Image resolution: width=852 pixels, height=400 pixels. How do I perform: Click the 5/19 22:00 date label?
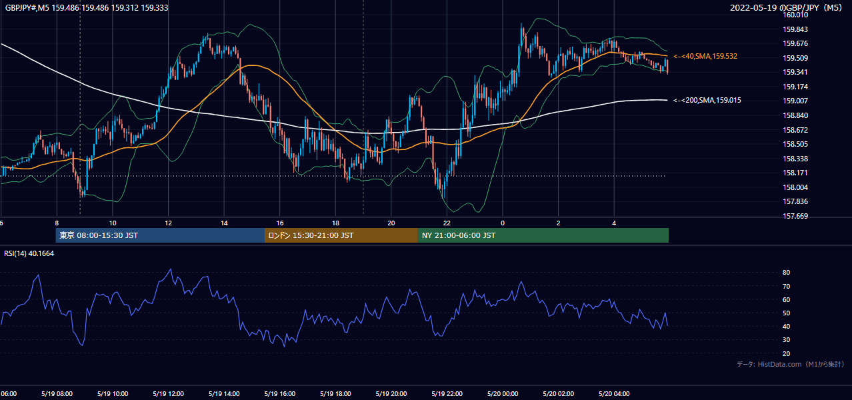click(x=447, y=394)
